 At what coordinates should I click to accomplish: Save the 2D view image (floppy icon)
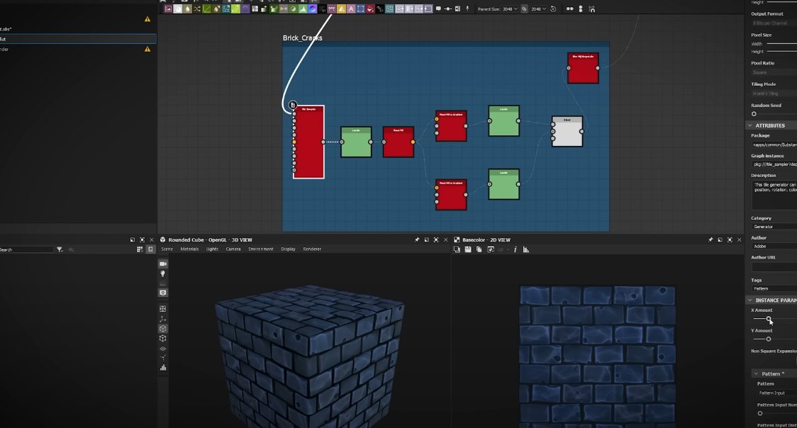pyautogui.click(x=467, y=249)
